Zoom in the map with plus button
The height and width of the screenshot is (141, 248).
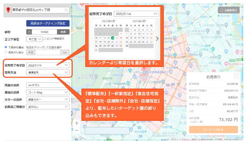click(77, 123)
